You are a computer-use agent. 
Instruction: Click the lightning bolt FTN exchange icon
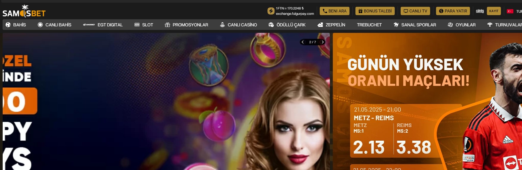click(271, 11)
